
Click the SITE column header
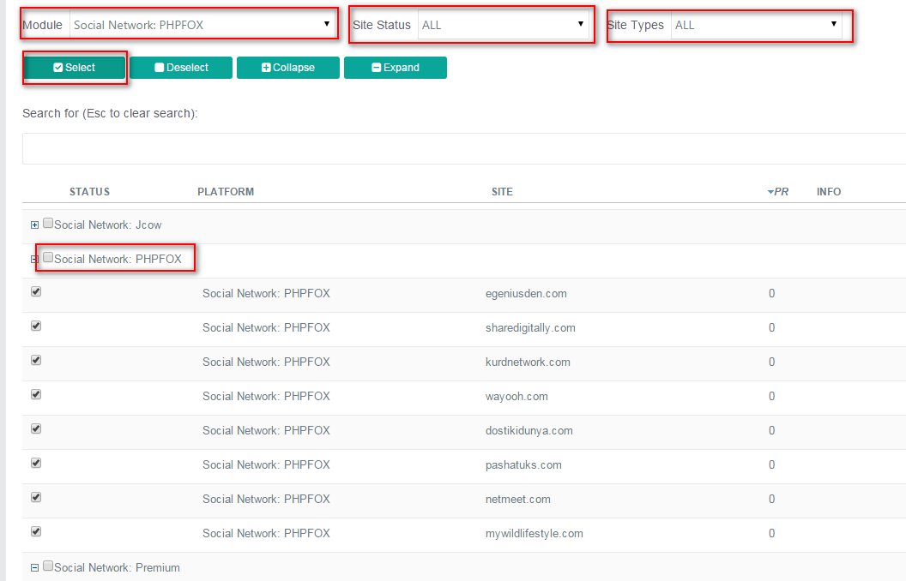coord(502,192)
